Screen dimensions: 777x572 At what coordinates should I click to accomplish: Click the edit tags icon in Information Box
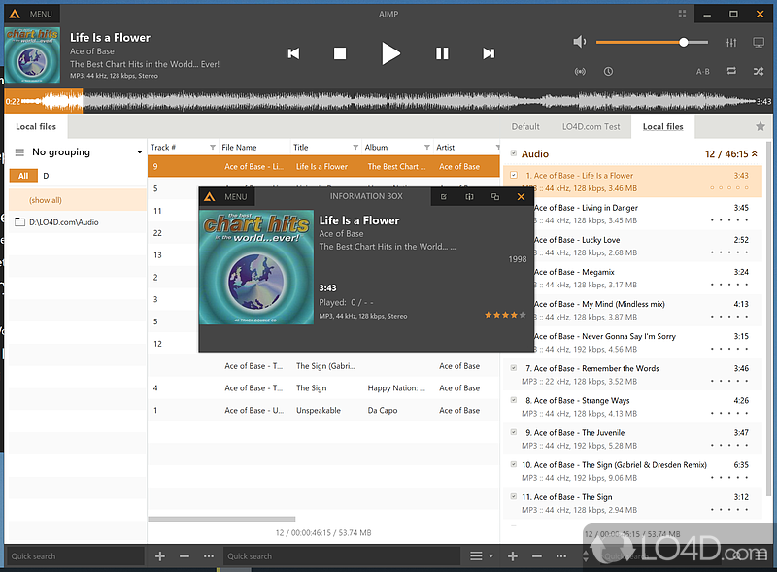(444, 197)
